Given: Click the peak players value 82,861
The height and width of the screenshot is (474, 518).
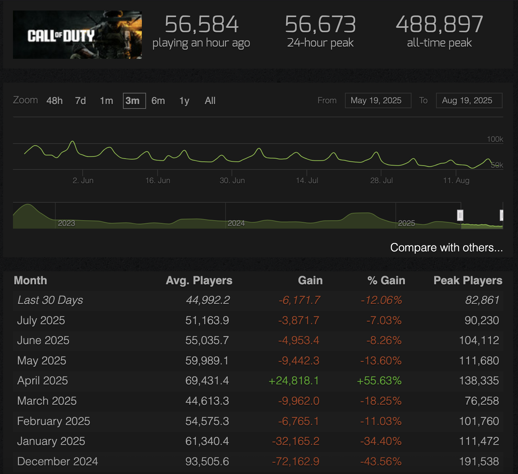Looking at the screenshot, I should click(x=482, y=300).
